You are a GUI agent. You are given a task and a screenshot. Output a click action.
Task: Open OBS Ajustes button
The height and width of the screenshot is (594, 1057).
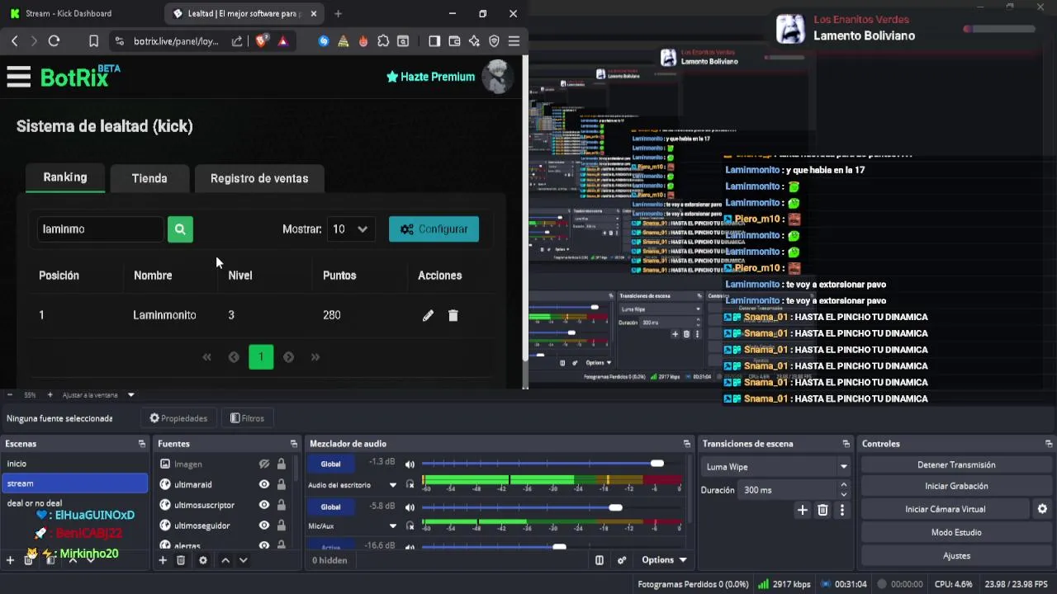956,555
